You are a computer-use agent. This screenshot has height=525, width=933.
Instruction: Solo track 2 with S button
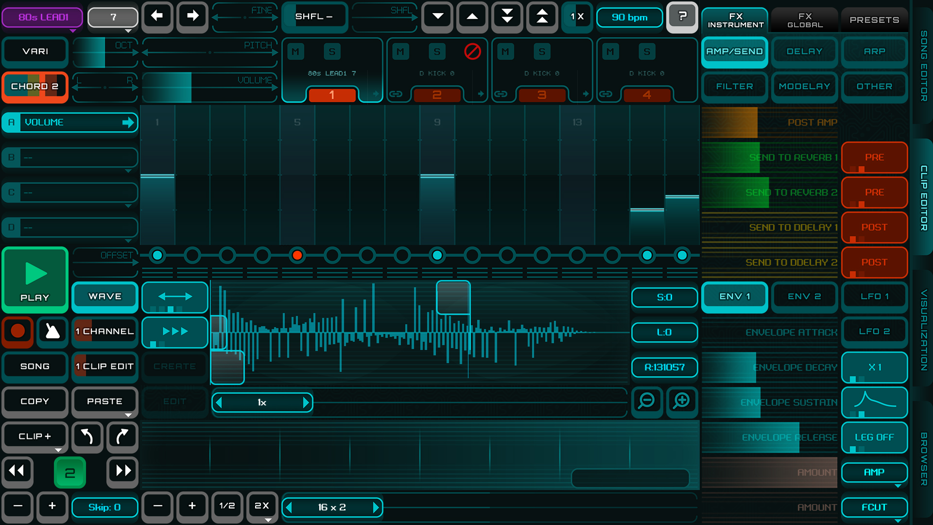pos(437,52)
